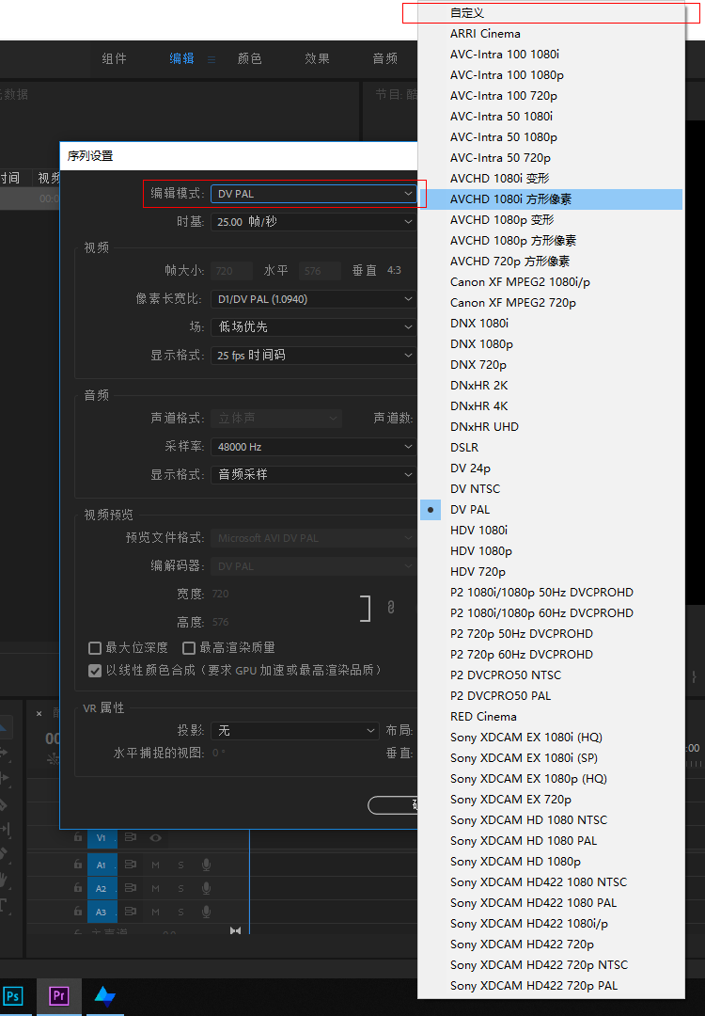Click the link chain icon beside width and height
Image resolution: width=705 pixels, height=1016 pixels.
(390, 607)
